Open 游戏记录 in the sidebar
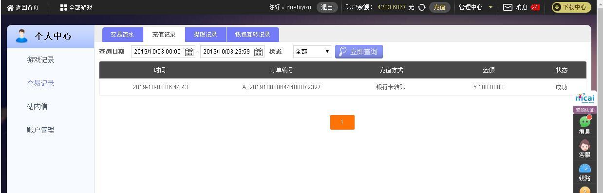This screenshot has height=193, width=603. click(40, 60)
